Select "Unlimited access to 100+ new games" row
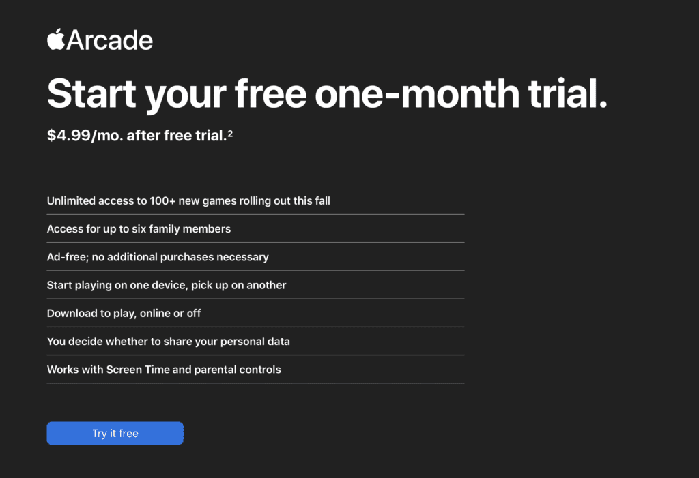This screenshot has height=478, width=699. coord(188,201)
